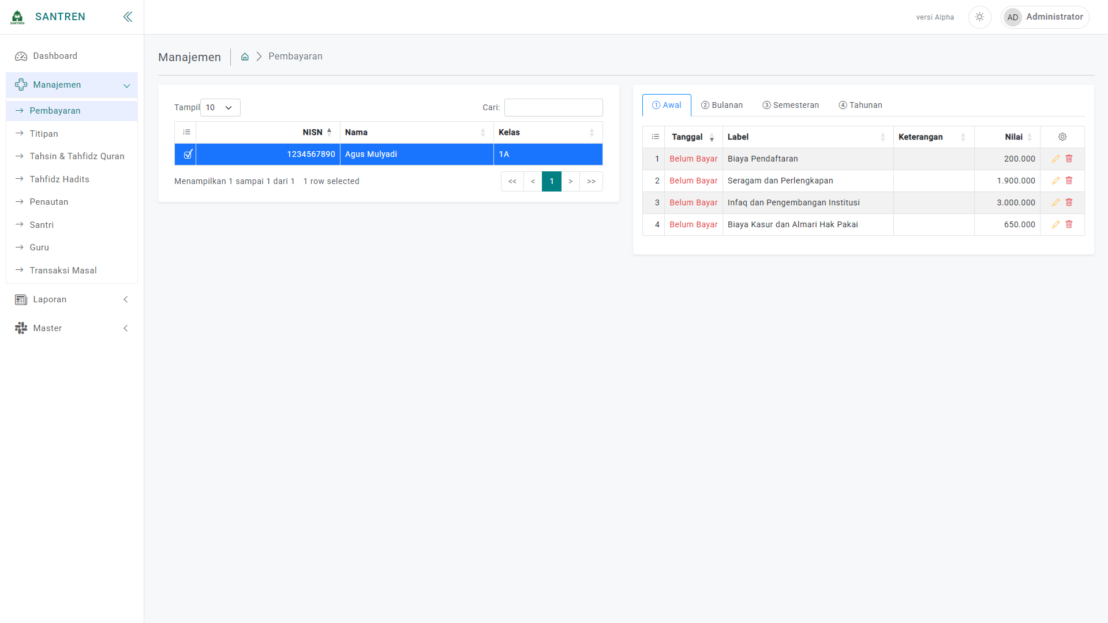
Task: Sort by Tanggal column arrows
Action: tap(712, 137)
